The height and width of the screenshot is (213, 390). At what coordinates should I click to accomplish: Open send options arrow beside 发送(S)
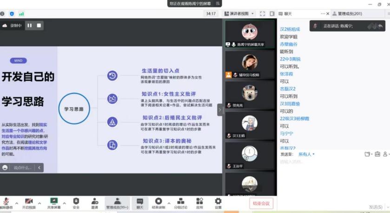[387, 207]
